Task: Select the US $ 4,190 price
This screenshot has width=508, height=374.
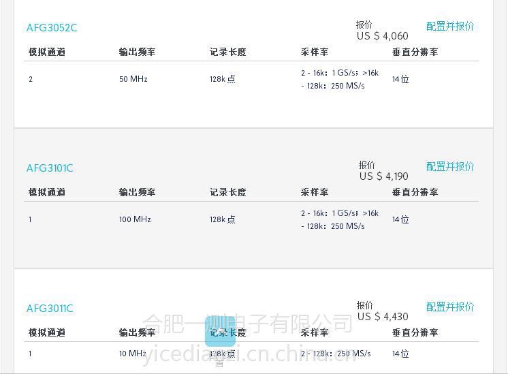Action: pyautogui.click(x=383, y=176)
